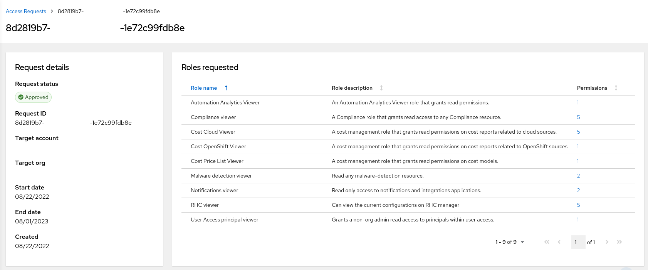
Task: Go to previous page chevron
Action: click(559, 242)
